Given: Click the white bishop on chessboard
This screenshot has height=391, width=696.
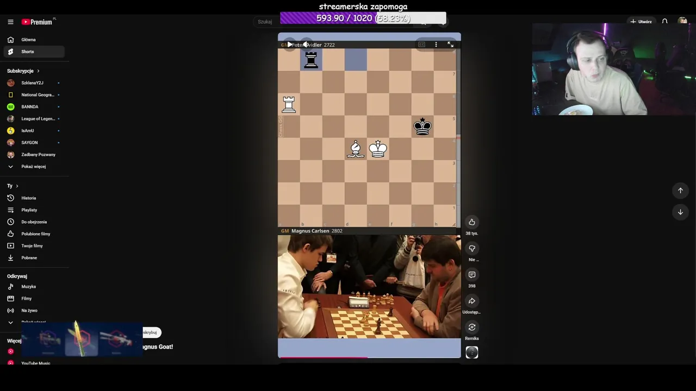Looking at the screenshot, I should pos(356,149).
